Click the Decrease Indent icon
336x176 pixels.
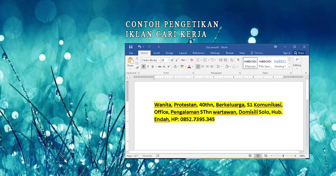[221, 60]
